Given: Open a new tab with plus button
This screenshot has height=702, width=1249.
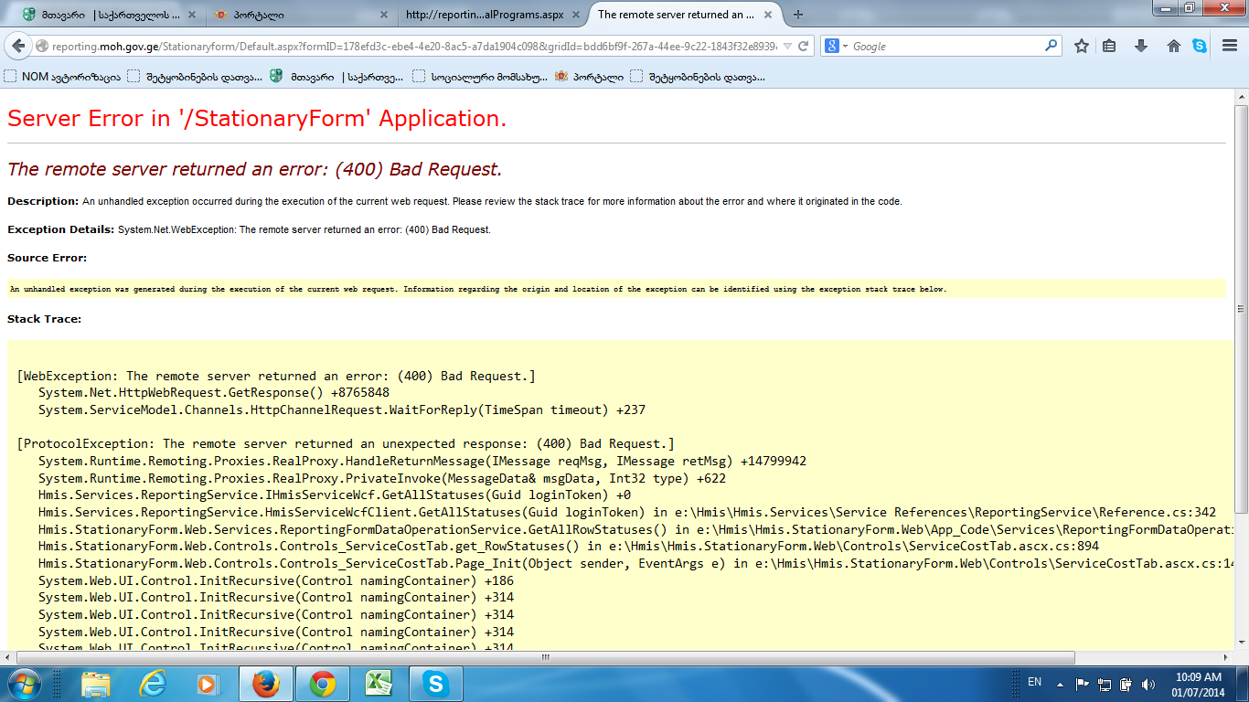Looking at the screenshot, I should tap(798, 15).
